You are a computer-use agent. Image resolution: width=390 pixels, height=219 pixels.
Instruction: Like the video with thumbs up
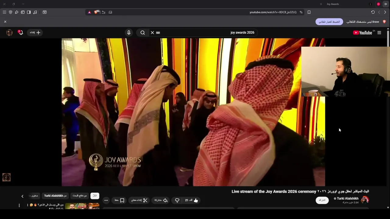(x=192, y=200)
